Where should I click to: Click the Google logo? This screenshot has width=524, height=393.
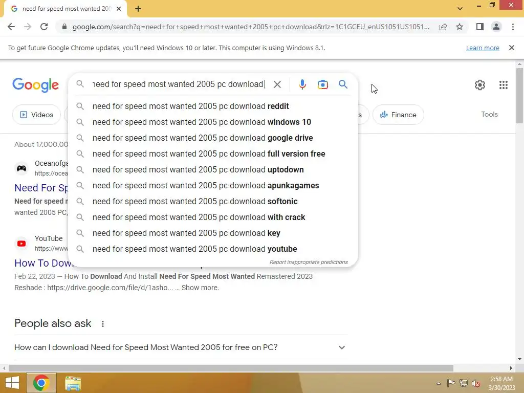[x=35, y=85]
